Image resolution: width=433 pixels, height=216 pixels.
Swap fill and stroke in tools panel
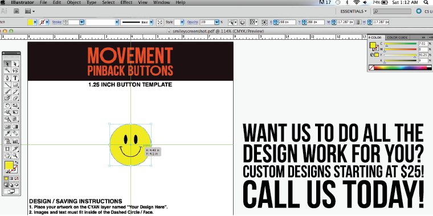(16, 163)
